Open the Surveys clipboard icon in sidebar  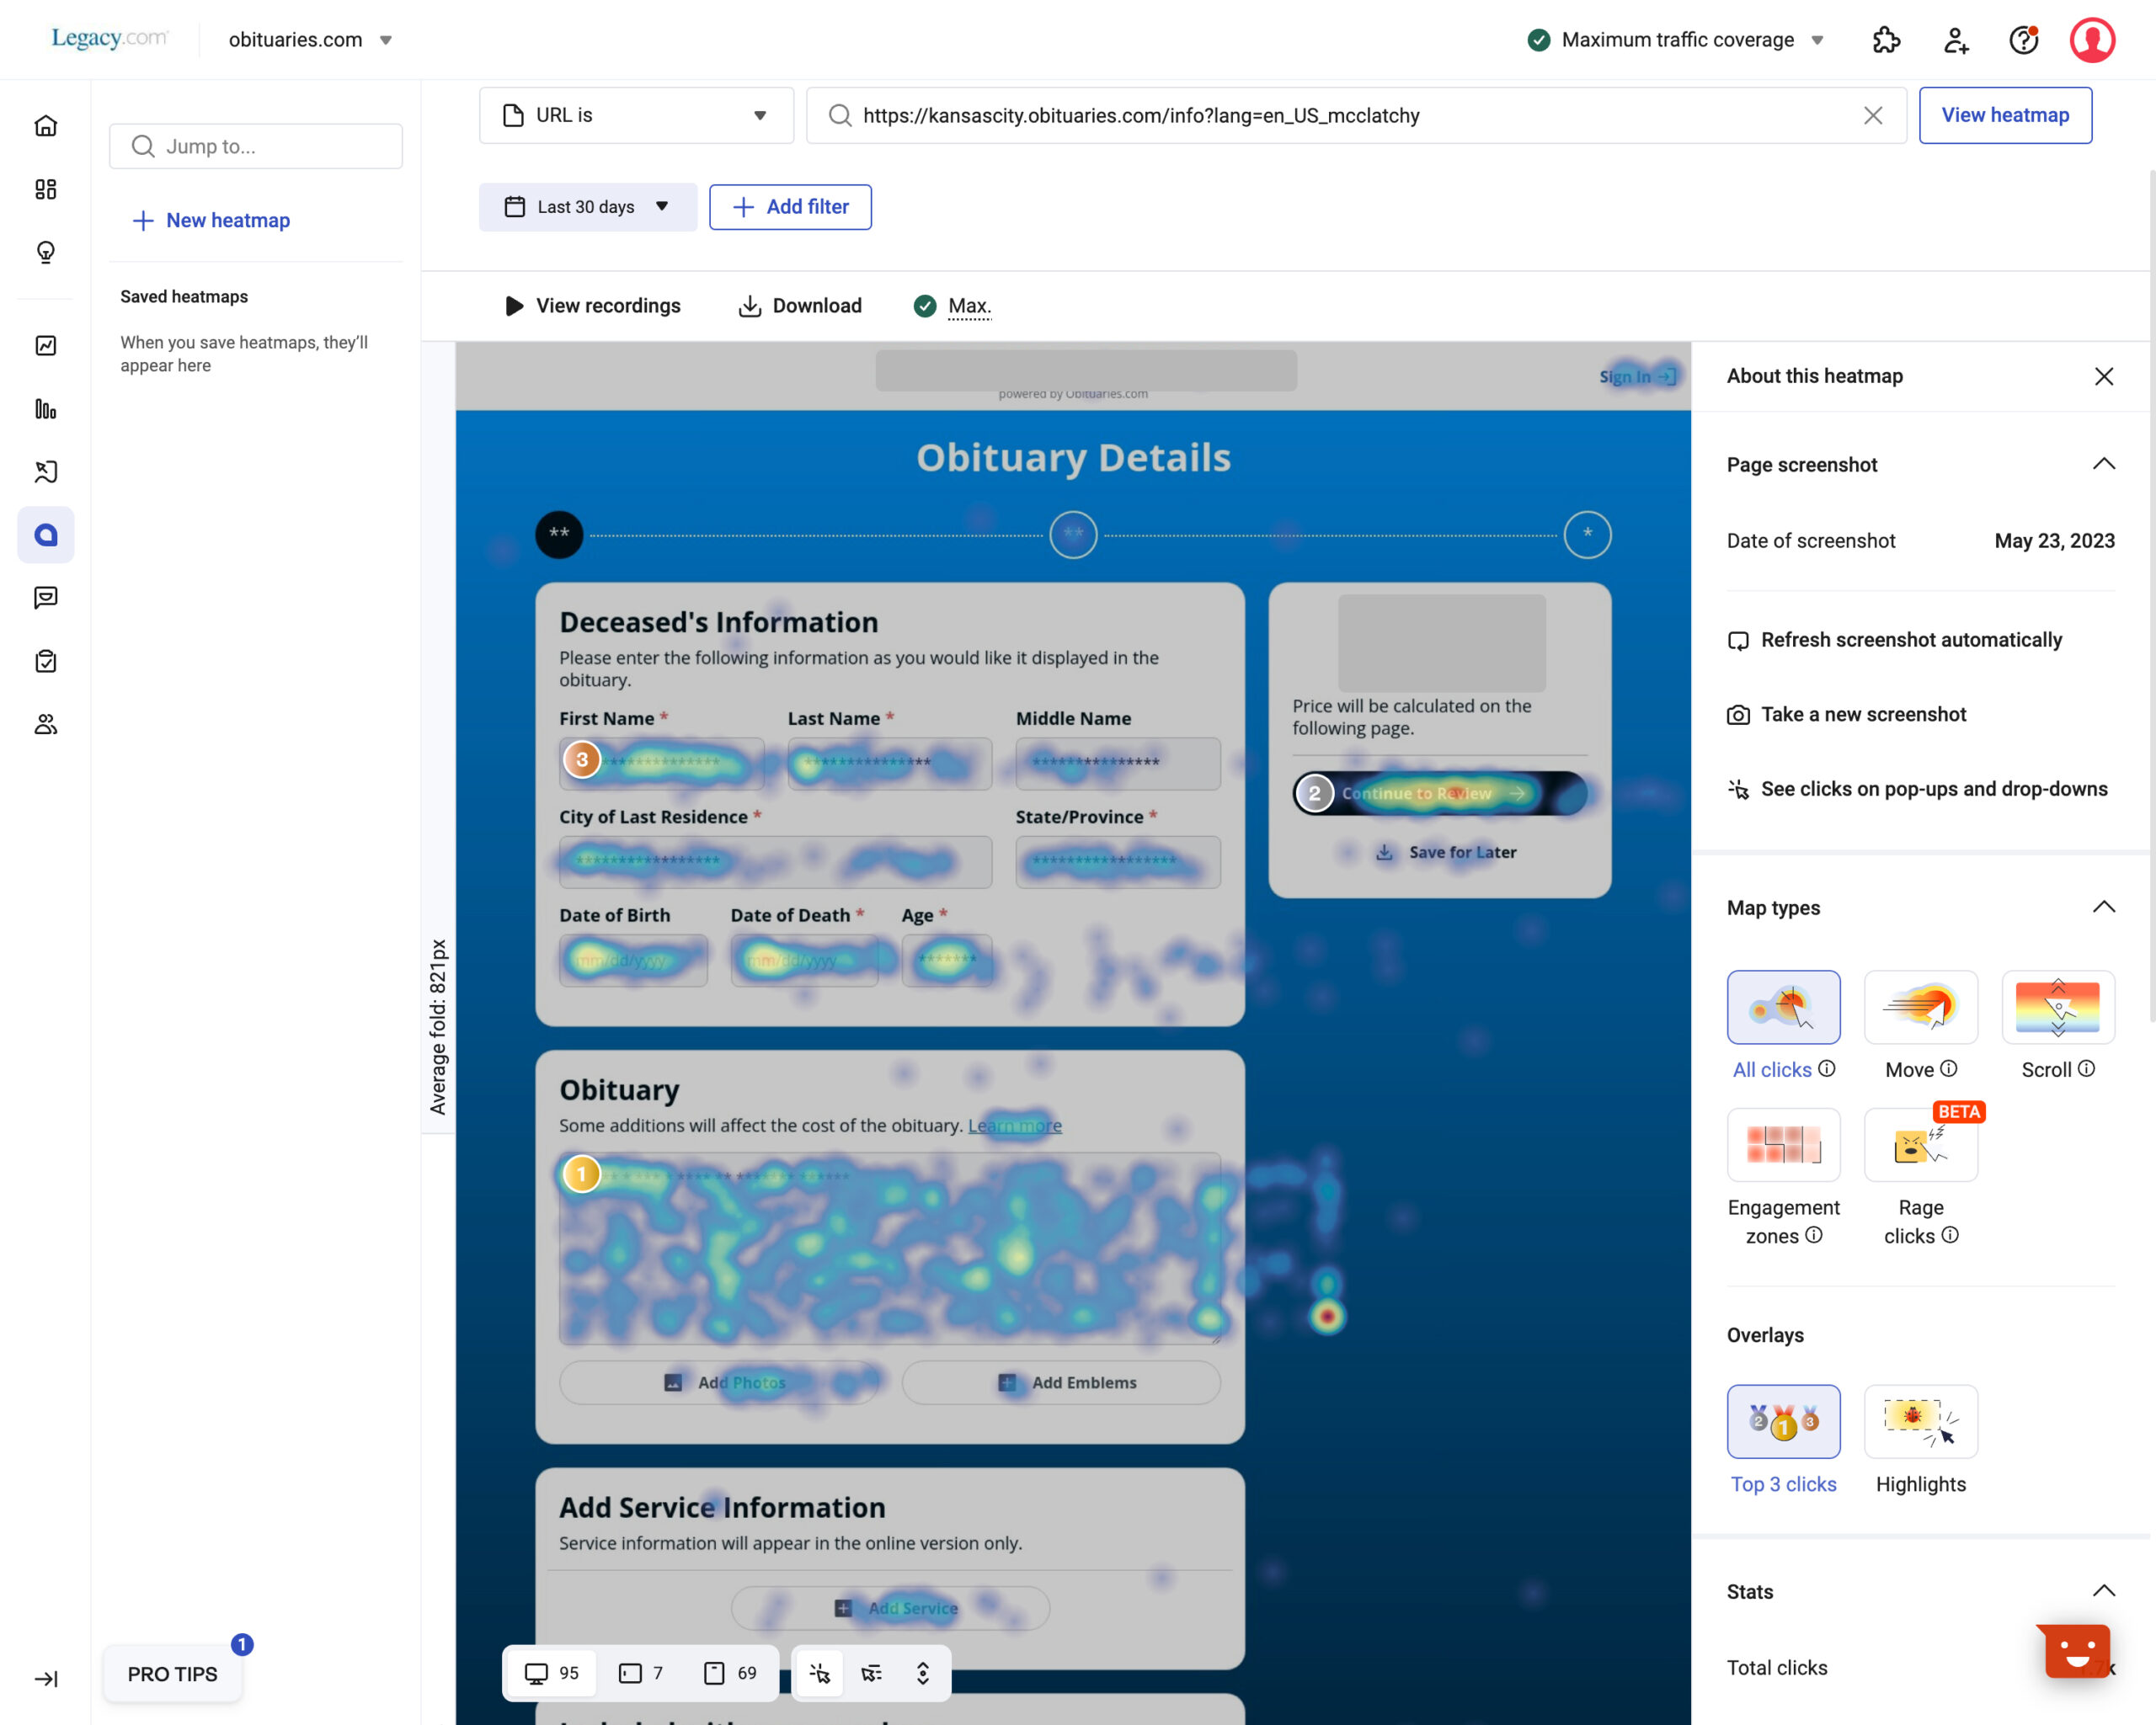tap(46, 661)
